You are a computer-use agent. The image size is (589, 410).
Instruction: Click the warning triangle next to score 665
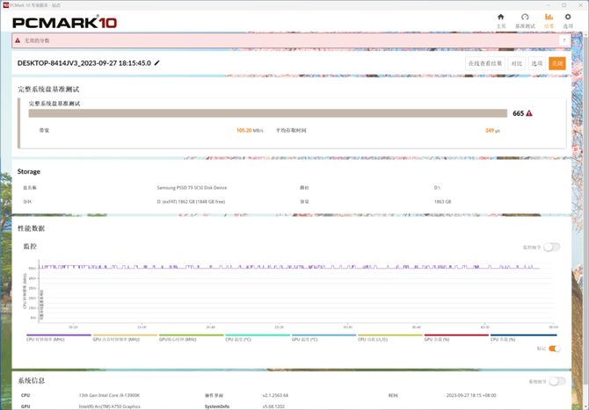coord(529,113)
